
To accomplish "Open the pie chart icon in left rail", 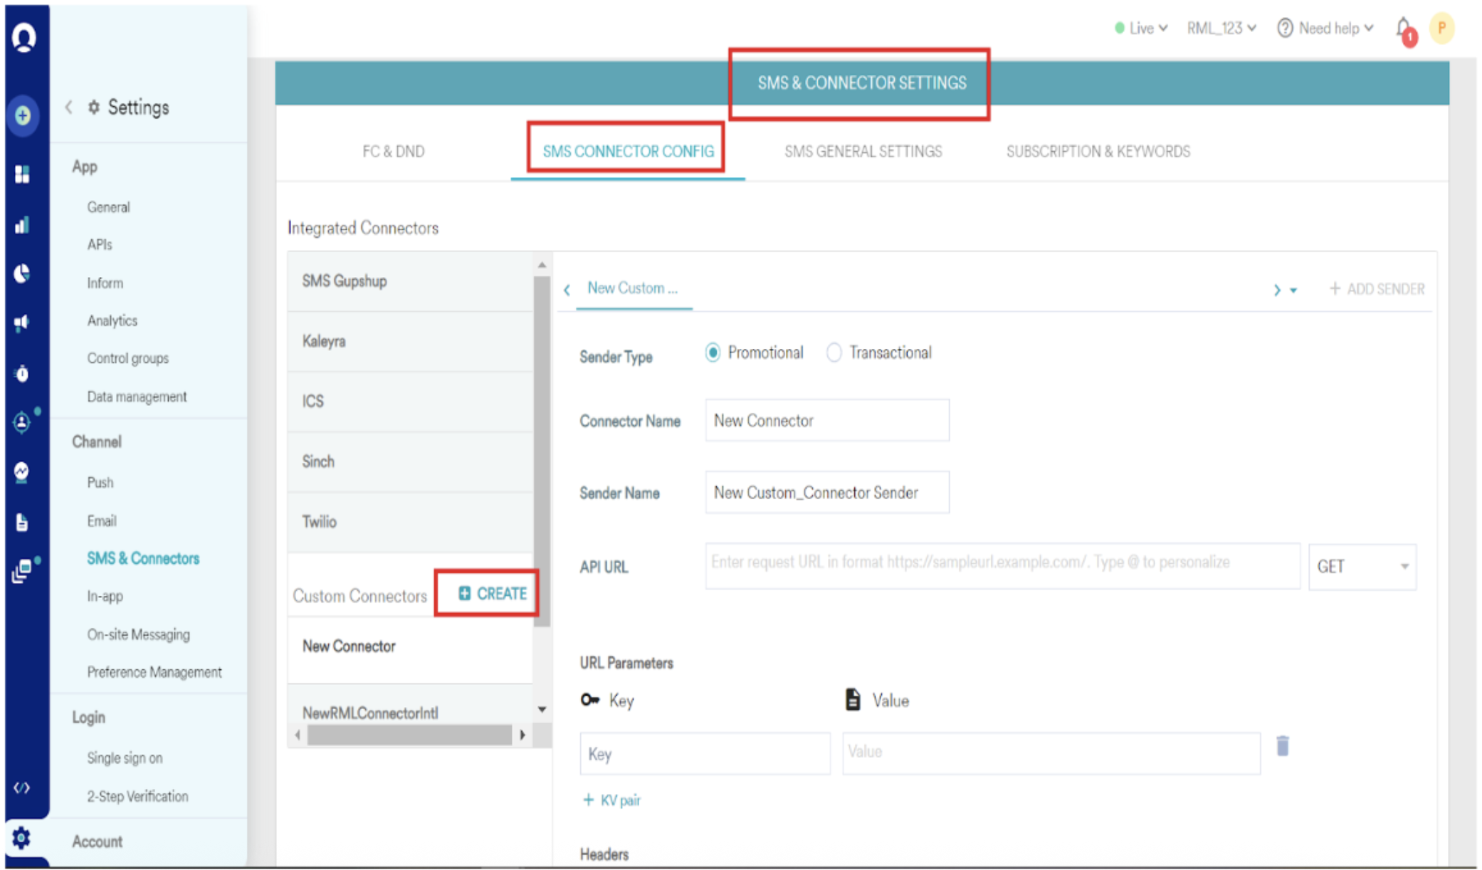I will (22, 273).
